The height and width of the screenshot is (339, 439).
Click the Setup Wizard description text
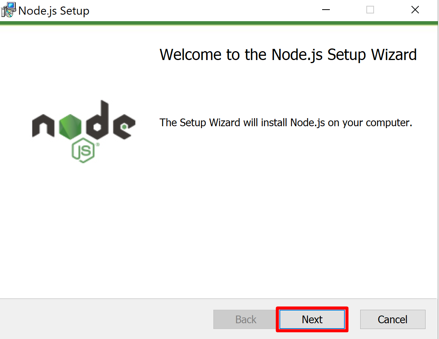[x=286, y=123]
